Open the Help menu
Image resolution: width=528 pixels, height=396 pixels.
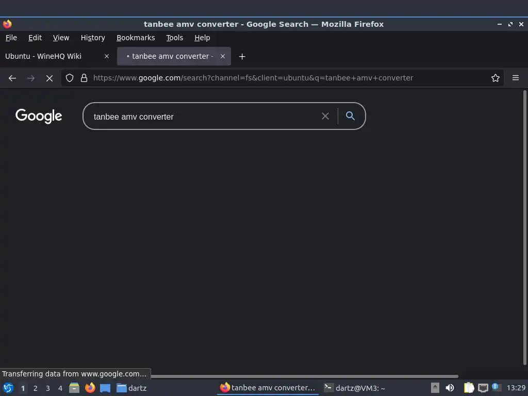[x=202, y=38]
